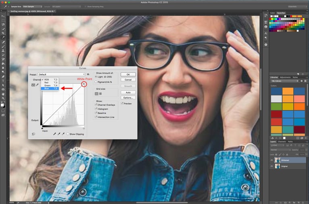The height and width of the screenshot is (204, 309).
Task: Click OK in Curves dialog
Action: coord(128,74)
